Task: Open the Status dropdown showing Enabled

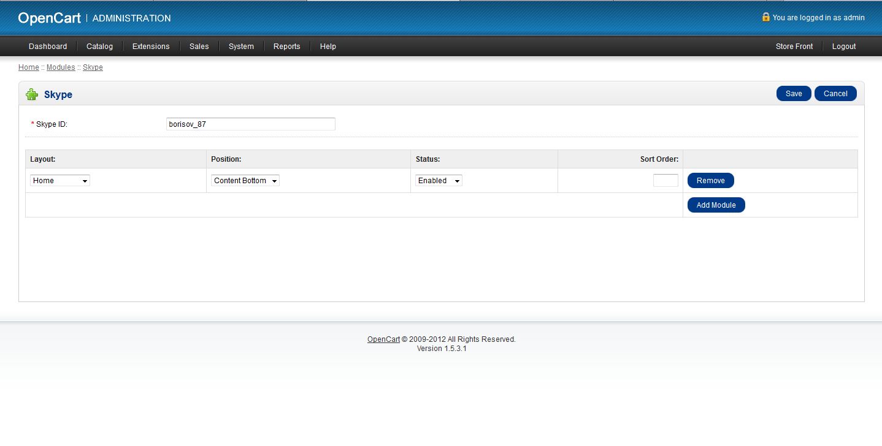Action: 439,181
